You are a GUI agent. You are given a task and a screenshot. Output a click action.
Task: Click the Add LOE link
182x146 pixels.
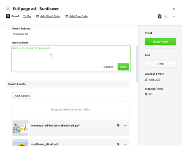[x=154, y=80]
